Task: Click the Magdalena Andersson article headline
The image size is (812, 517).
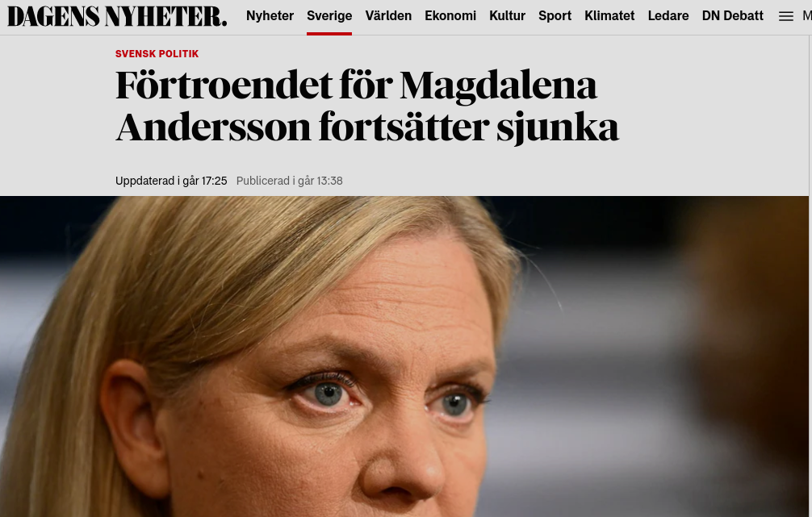Action: [x=367, y=106]
